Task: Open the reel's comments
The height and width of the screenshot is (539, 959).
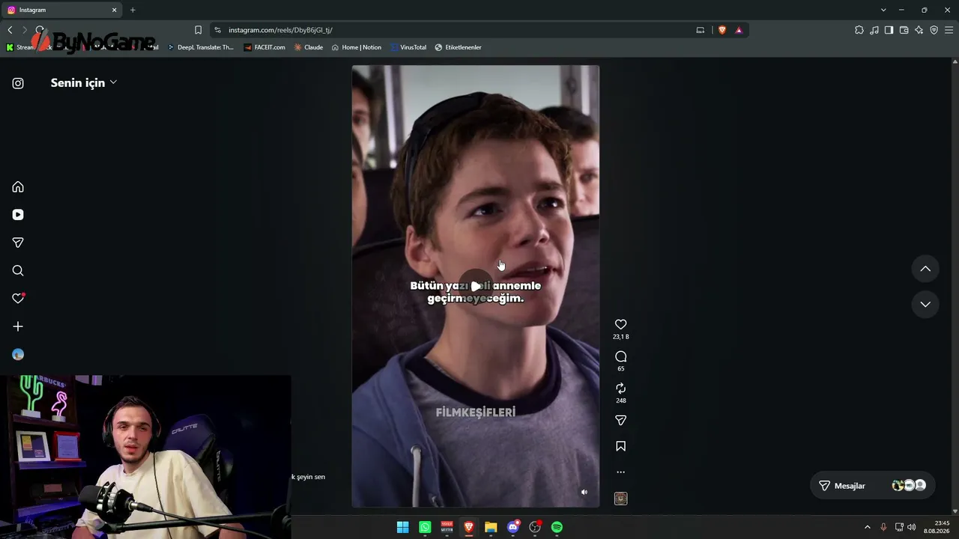Action: (x=620, y=356)
